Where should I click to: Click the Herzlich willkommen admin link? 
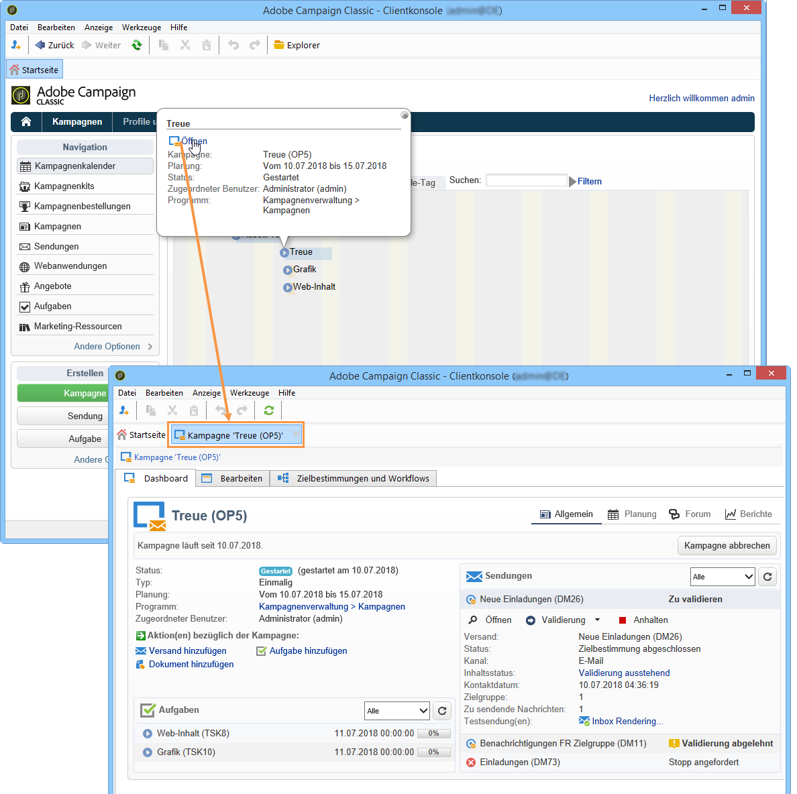coord(702,98)
